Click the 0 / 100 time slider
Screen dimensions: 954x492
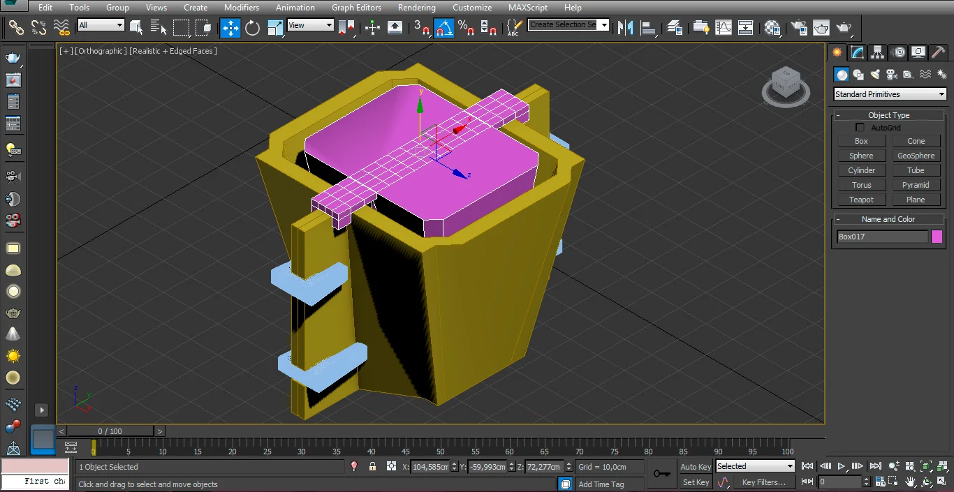(110, 431)
